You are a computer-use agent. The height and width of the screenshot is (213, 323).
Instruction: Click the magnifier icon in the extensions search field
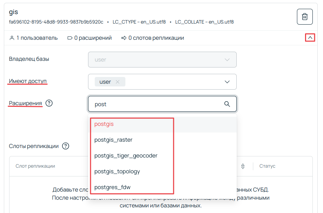point(226,104)
